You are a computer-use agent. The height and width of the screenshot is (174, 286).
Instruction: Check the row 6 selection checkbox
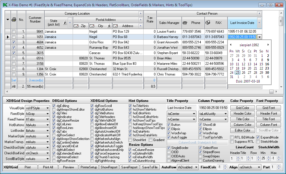pos(14,58)
